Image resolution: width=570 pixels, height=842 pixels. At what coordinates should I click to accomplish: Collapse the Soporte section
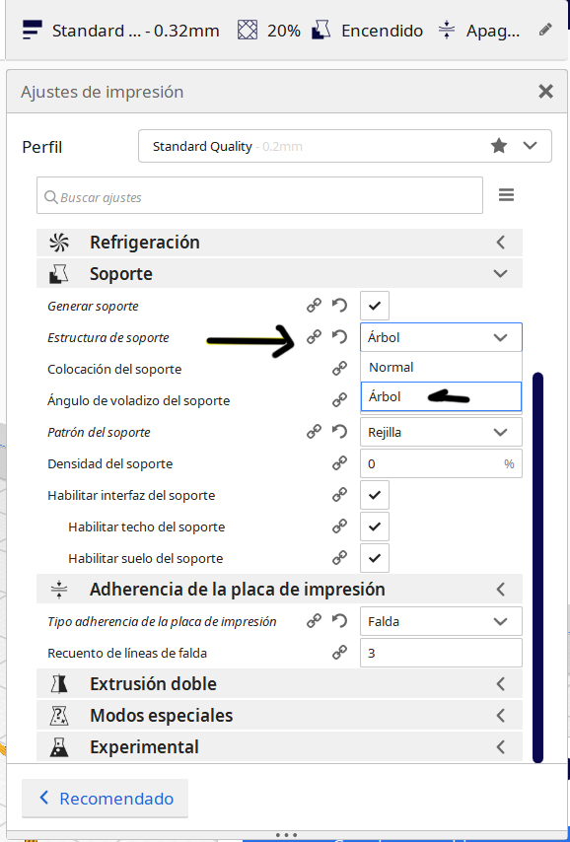click(279, 274)
